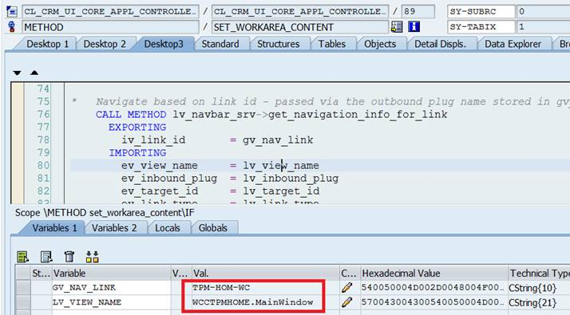Click the breakpoint margin at line 80
Viewport: 570px width, 315px height.
[18, 165]
